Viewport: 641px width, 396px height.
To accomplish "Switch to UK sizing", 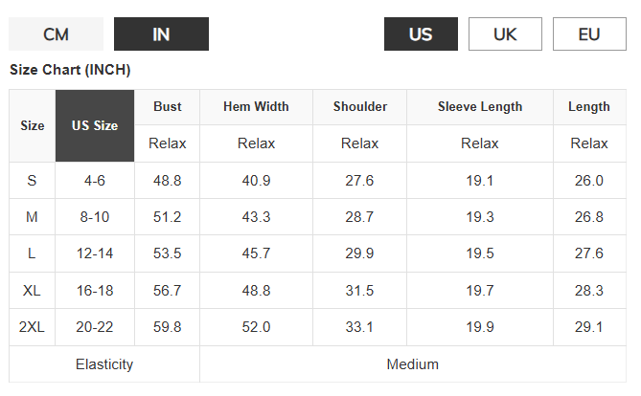I will click(505, 34).
